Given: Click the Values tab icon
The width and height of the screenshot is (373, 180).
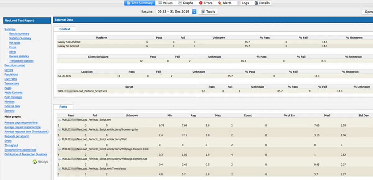Looking at the screenshot, I should tap(160, 3).
